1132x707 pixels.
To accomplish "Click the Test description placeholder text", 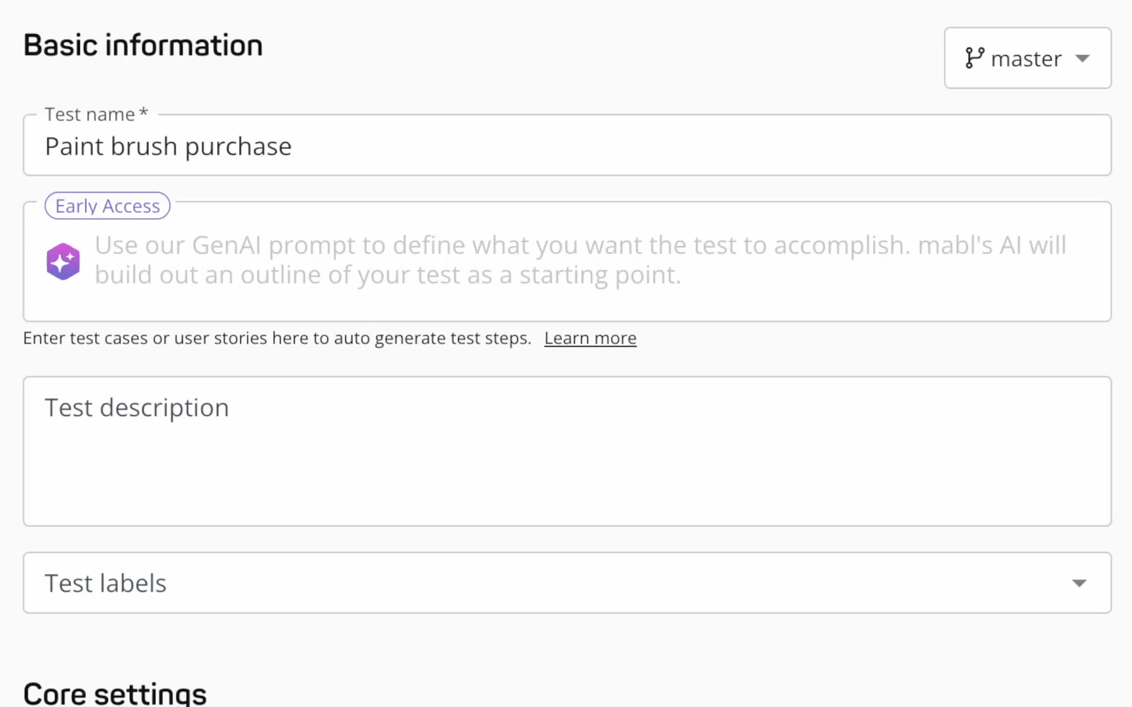I will coord(136,407).
